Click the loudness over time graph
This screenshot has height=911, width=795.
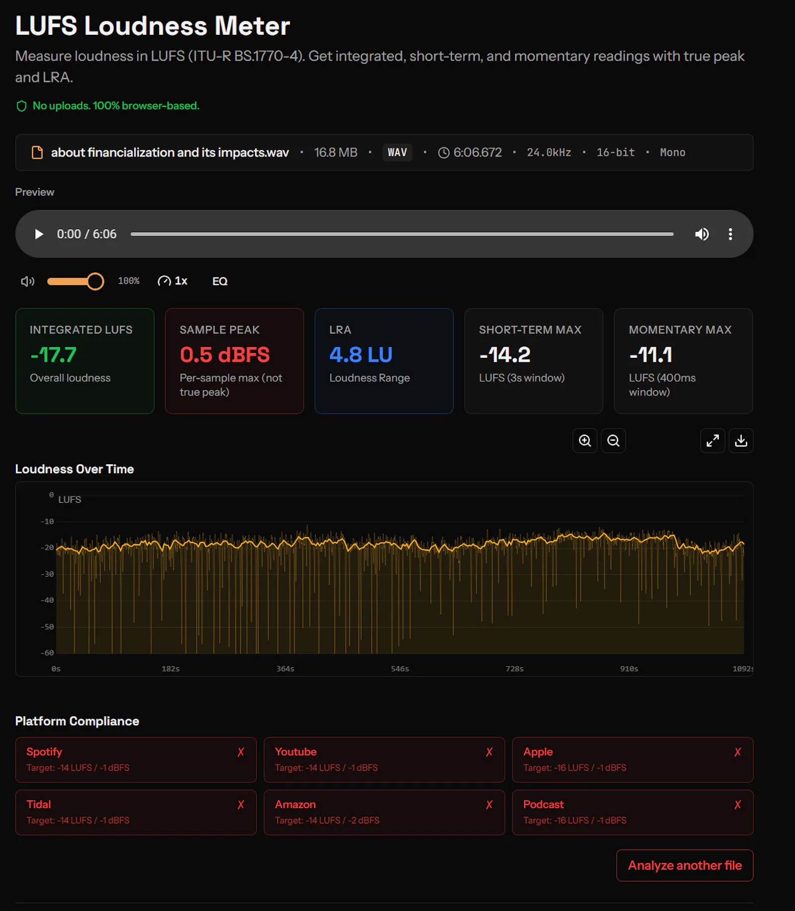click(x=384, y=579)
